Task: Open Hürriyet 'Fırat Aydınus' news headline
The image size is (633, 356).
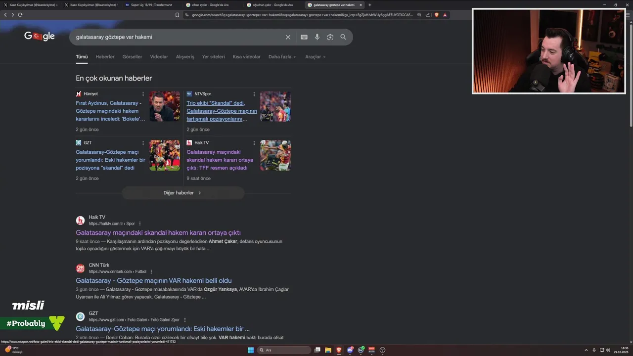Action: click(110, 111)
